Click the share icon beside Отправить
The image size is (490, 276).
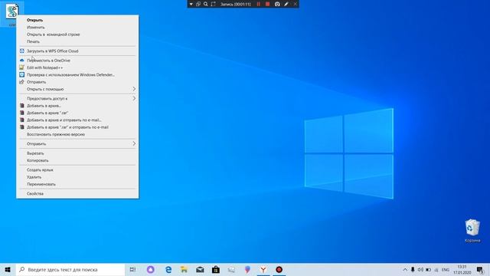tap(22, 82)
